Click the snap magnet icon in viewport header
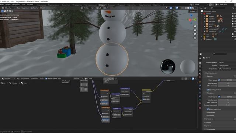 click(97, 8)
